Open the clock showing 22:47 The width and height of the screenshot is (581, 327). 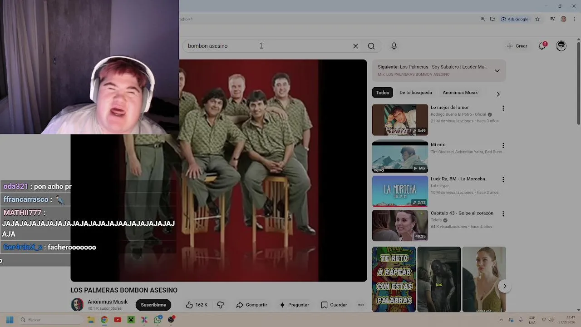(567, 320)
